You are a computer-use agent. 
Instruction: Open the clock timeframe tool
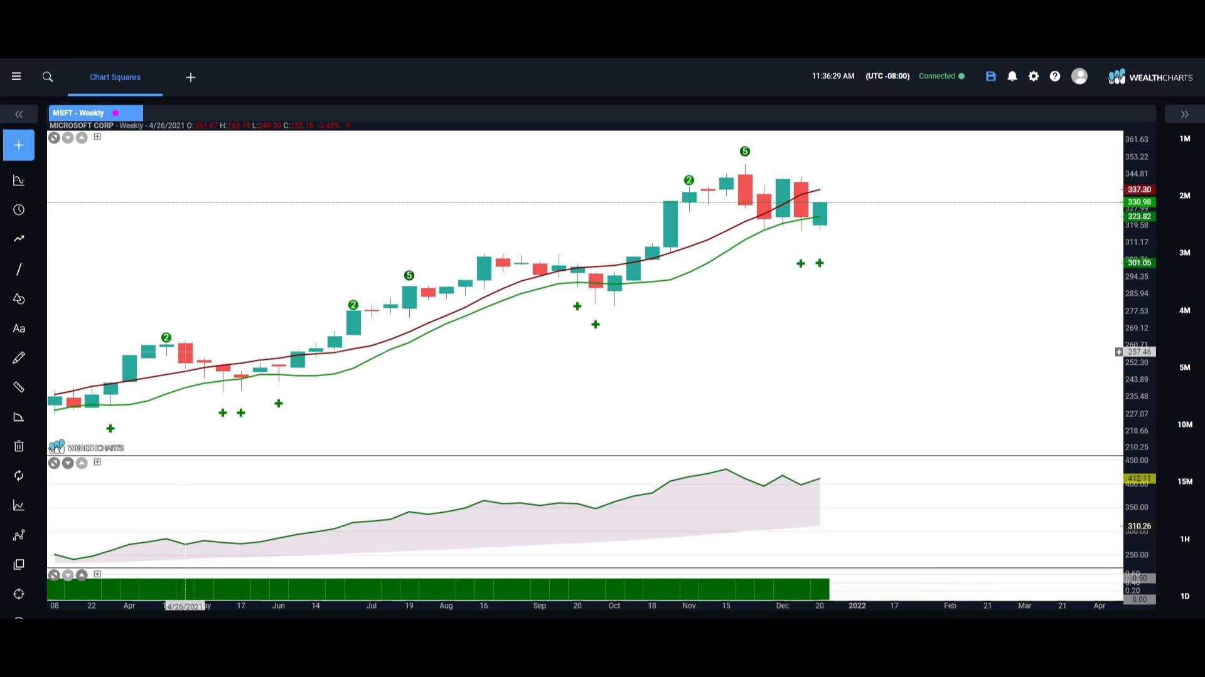[x=19, y=209]
